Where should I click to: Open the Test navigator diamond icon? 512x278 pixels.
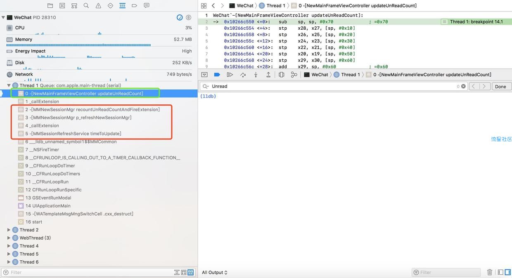pyautogui.click(x=110, y=6)
